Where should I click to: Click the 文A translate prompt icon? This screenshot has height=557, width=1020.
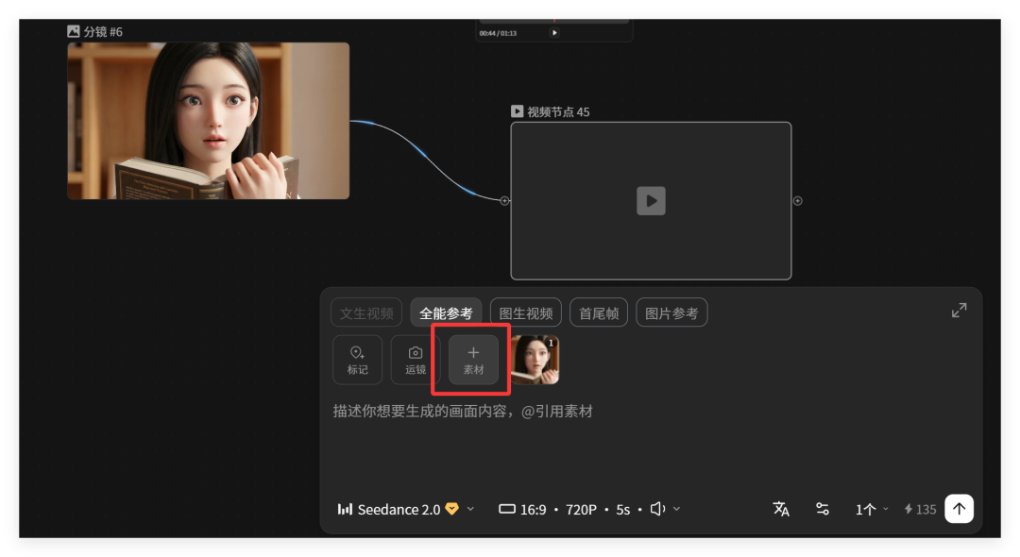(x=781, y=509)
